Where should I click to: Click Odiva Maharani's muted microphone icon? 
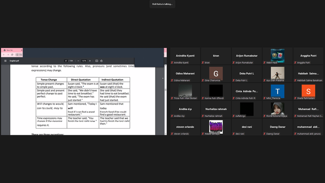[x=172, y=80]
